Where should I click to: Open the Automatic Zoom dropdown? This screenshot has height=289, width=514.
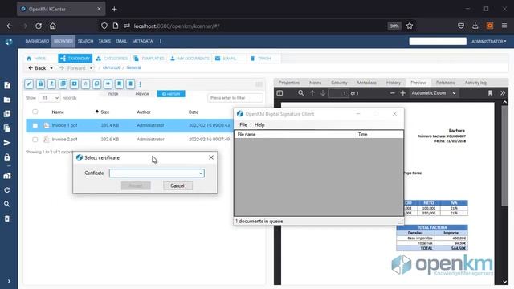pos(434,93)
